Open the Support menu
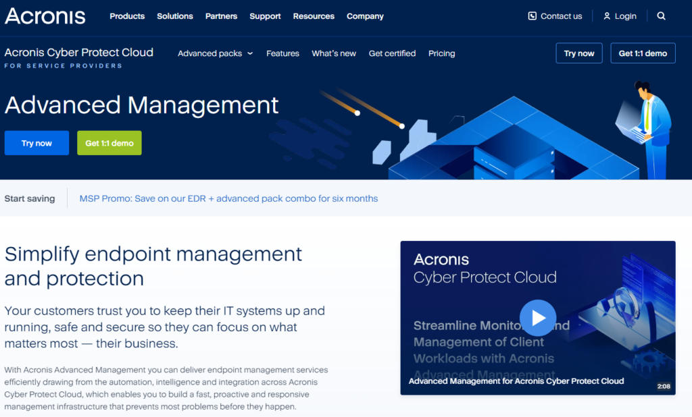This screenshot has height=417, width=692. point(265,16)
